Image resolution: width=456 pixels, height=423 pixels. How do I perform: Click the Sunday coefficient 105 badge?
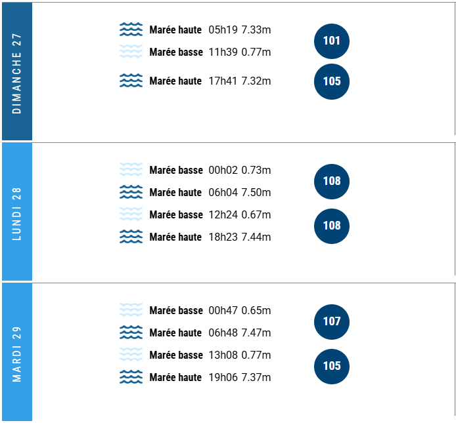point(332,81)
